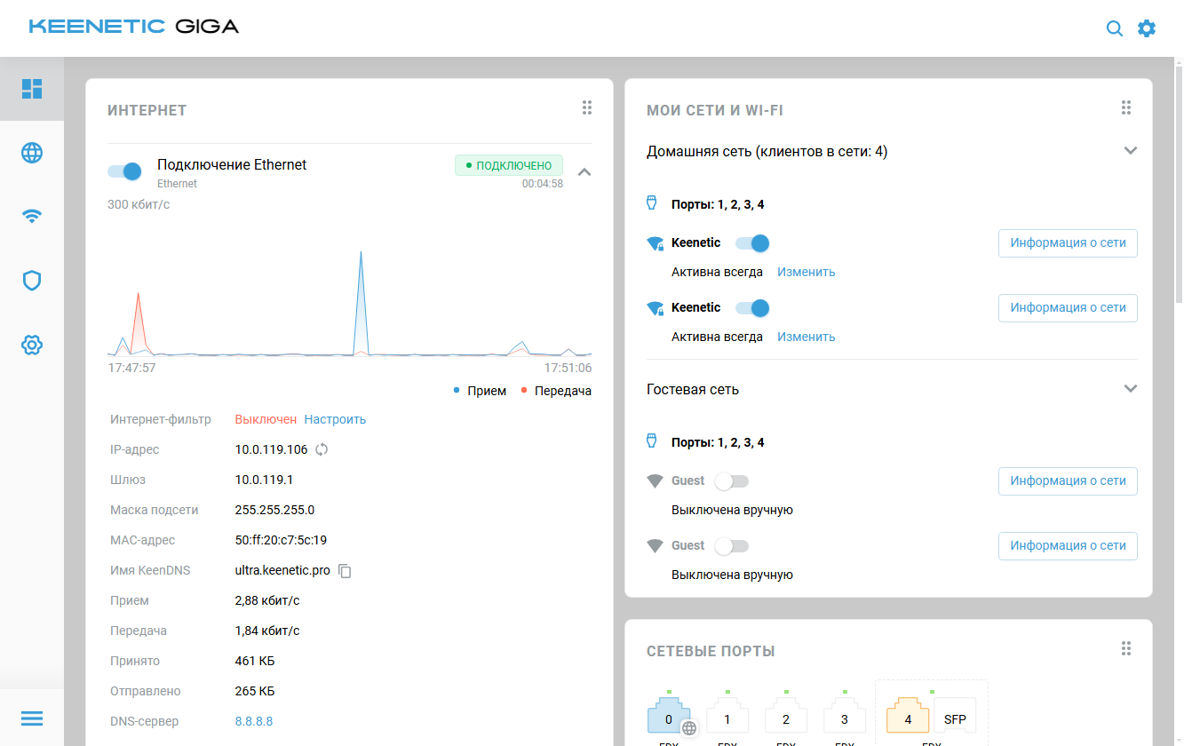
Task: Turn off the first Keenetic Wi-Fi toggle
Action: pos(753,243)
